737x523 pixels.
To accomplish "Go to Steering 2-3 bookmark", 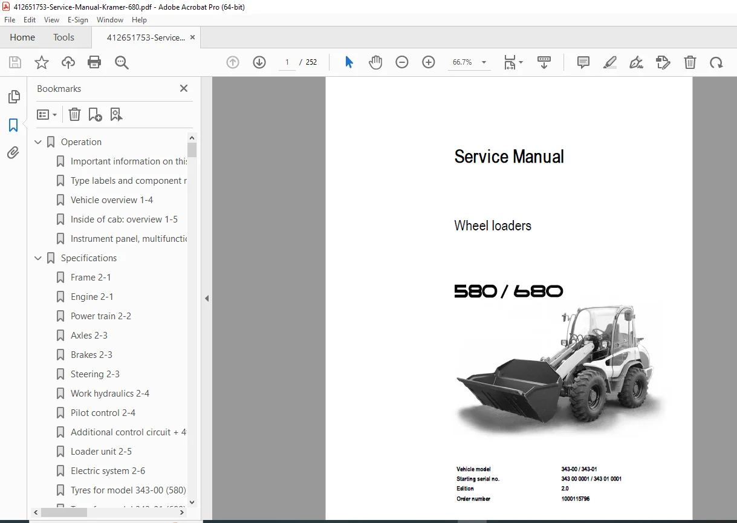I will point(95,374).
